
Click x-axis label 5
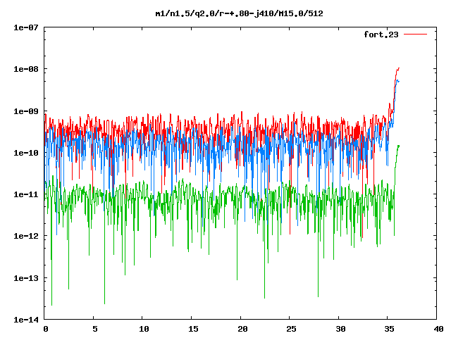point(95,329)
